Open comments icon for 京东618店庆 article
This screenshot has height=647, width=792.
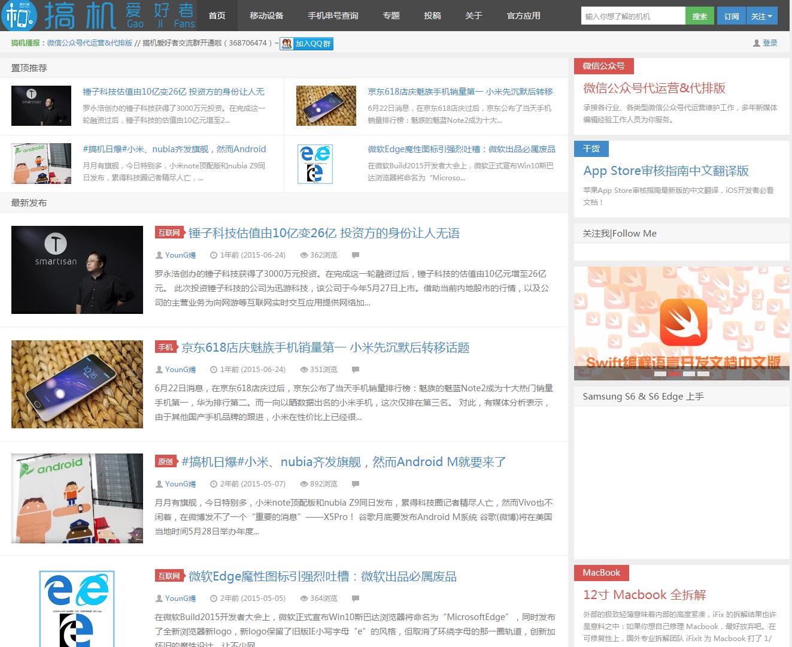[356, 370]
